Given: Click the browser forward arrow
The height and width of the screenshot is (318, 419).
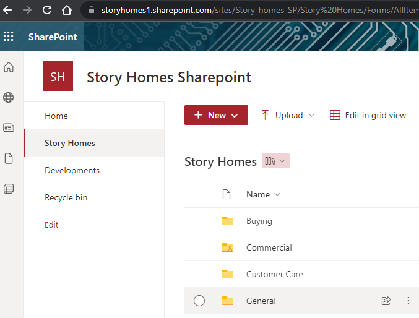Looking at the screenshot, I should pos(27,10).
